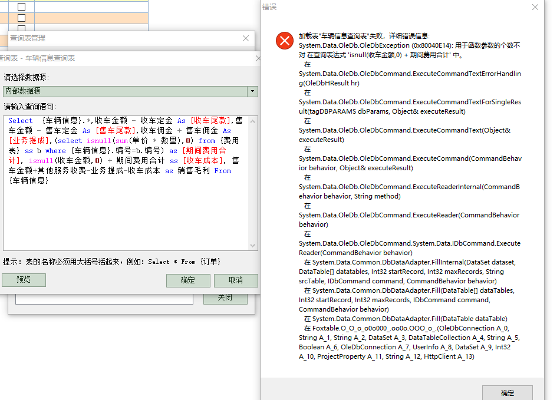560x400 pixels.
Task: Tick the second checkbox in the orange row
Action: click(x=22, y=18)
